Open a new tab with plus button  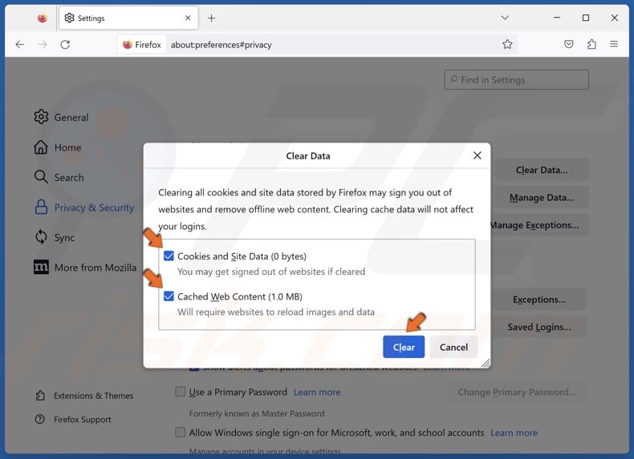[x=211, y=18]
